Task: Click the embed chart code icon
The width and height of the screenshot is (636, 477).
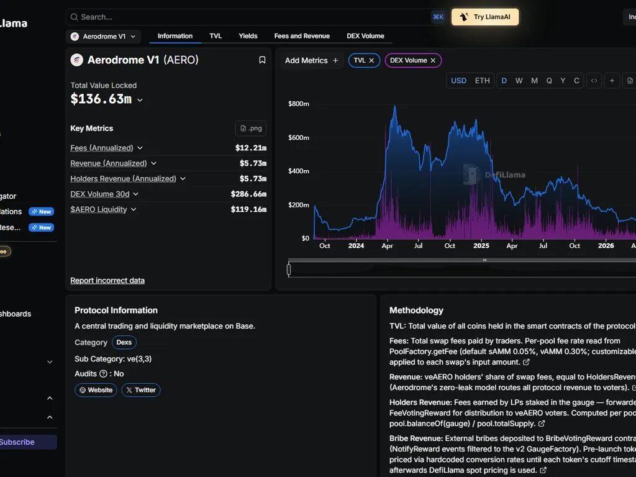Action: pyautogui.click(x=594, y=81)
